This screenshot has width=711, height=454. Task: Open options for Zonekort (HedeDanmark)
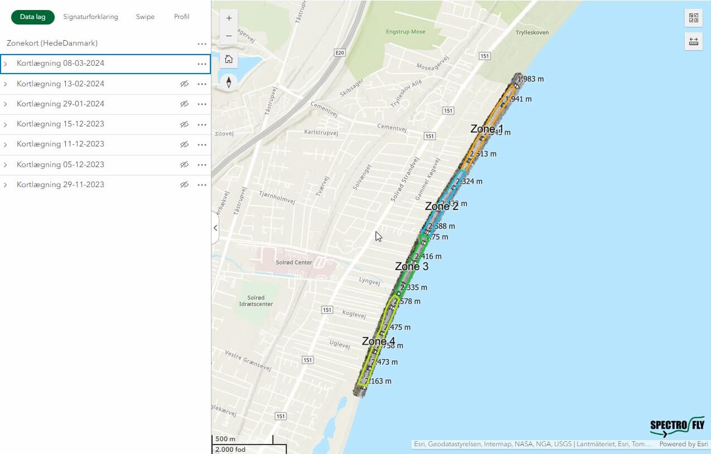point(201,43)
